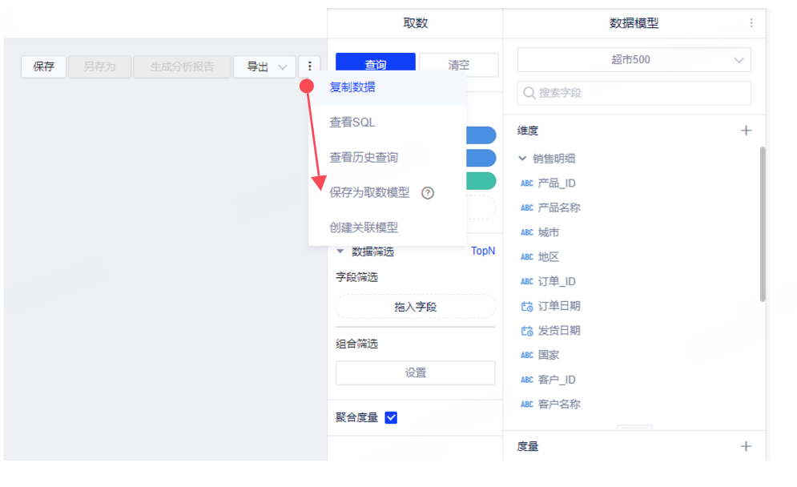Open the 导出 dropdown button
Image resolution: width=797 pixels, height=487 pixels.
tap(264, 66)
